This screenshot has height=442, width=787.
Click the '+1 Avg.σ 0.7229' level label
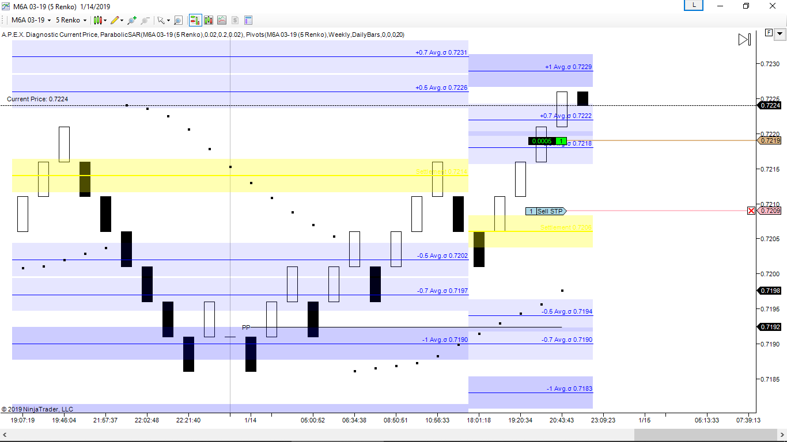click(x=568, y=67)
